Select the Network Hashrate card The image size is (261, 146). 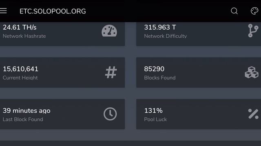62,34
